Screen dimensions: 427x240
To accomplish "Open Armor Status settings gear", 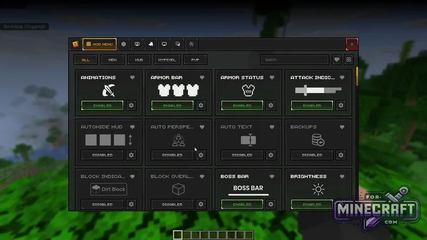I will tap(271, 105).
